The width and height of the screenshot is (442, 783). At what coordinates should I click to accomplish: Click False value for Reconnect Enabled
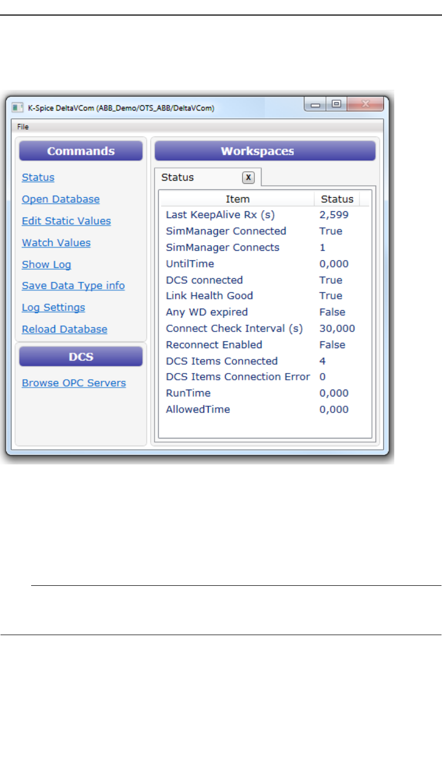[333, 345]
